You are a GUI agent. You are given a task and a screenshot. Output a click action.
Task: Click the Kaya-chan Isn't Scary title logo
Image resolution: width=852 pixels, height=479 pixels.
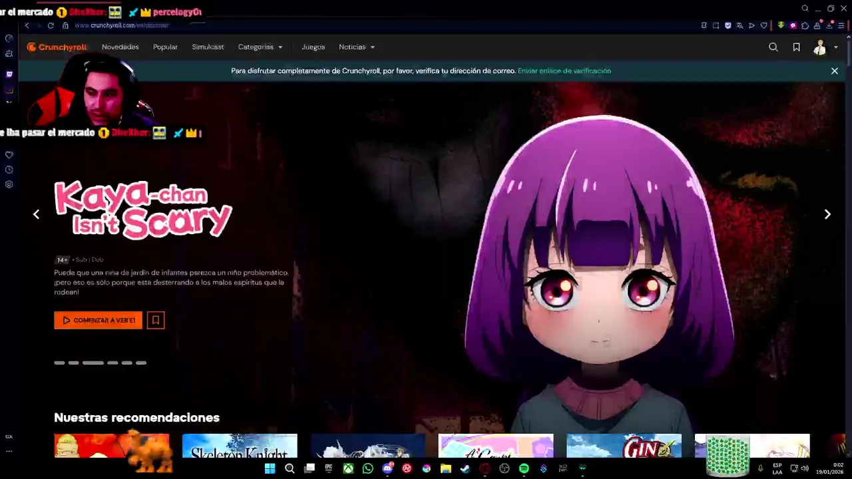[x=142, y=209]
